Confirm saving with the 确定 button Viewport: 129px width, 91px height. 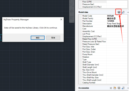38,38
